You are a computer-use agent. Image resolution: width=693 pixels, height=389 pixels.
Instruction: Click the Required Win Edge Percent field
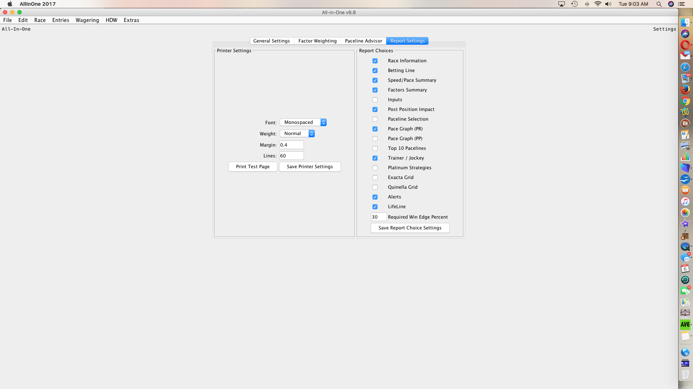[378, 217]
